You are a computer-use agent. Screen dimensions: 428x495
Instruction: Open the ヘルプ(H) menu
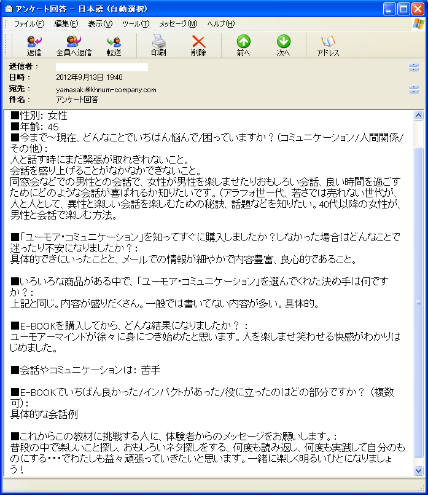(221, 24)
